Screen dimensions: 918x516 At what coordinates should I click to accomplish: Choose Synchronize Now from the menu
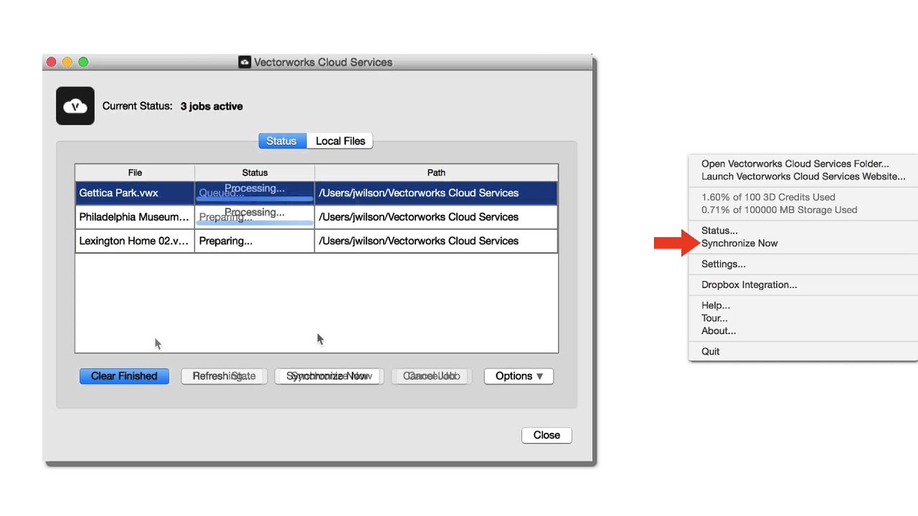(x=739, y=244)
